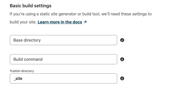Focus the Base directory input field
The image size is (171, 91).
coord(63,40)
